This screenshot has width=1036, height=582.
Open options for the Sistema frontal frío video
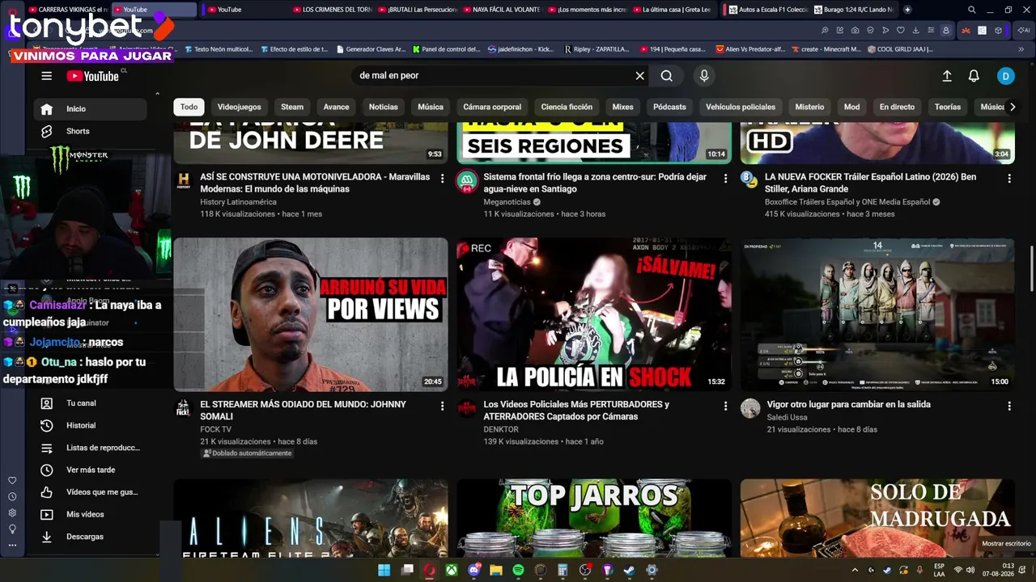[x=725, y=178]
